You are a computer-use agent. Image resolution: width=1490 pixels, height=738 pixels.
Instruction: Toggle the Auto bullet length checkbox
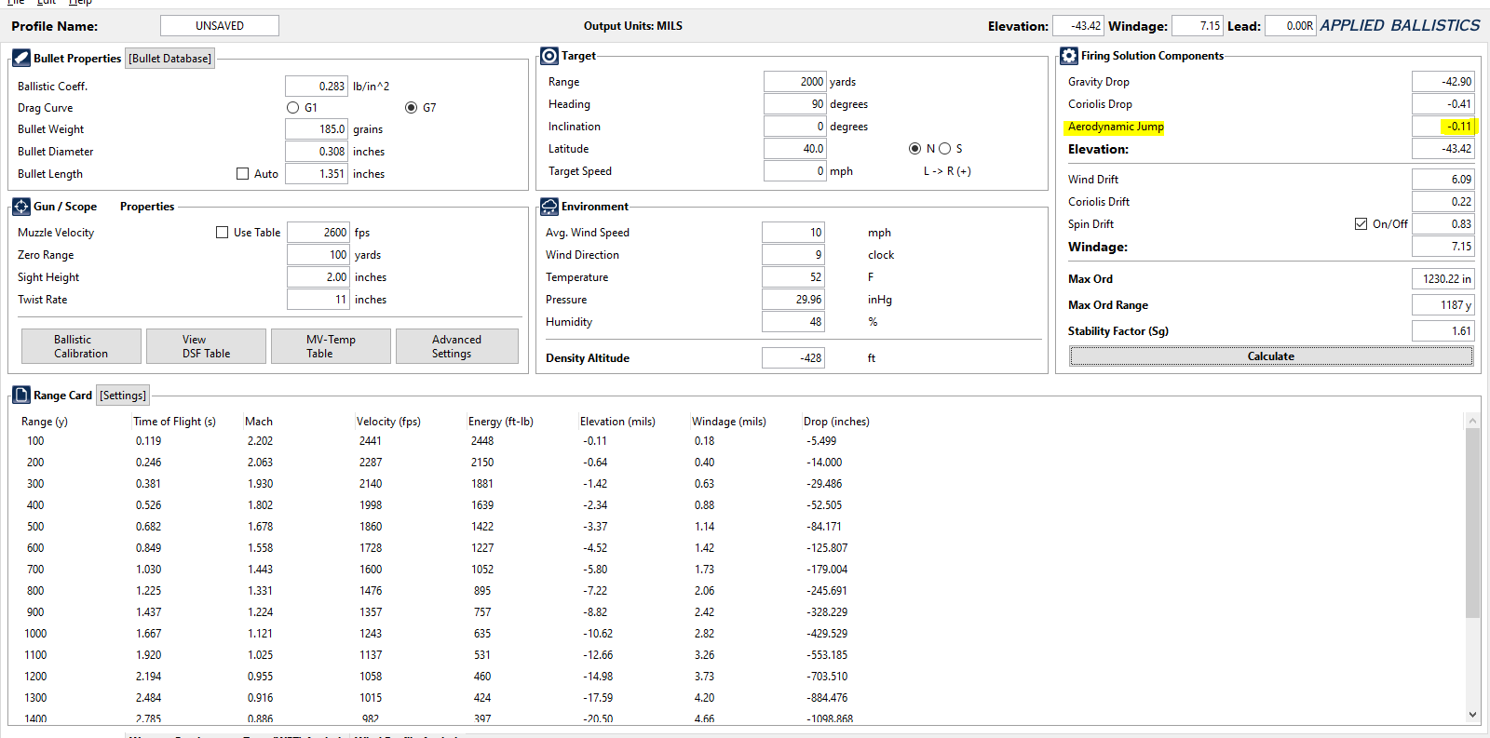[x=242, y=174]
